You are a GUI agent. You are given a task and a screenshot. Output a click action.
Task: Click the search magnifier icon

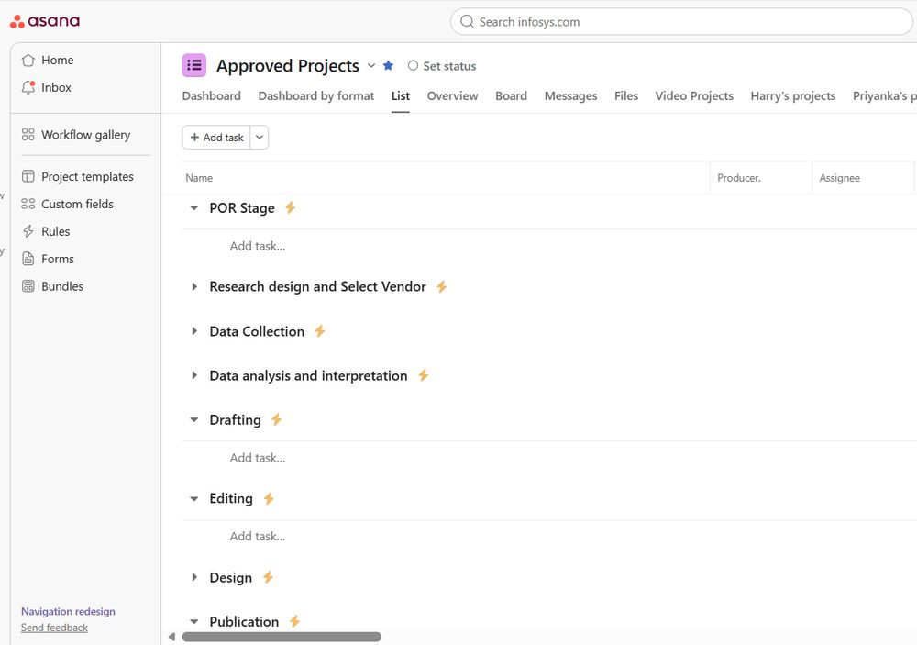pos(467,22)
